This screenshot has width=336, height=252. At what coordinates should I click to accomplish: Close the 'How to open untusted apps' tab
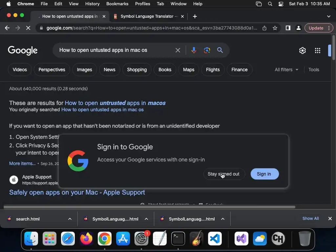[x=104, y=16]
